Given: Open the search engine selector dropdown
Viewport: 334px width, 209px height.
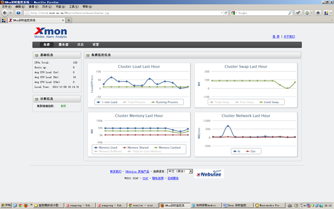Looking at the screenshot, I should pyautogui.click(x=234, y=13).
